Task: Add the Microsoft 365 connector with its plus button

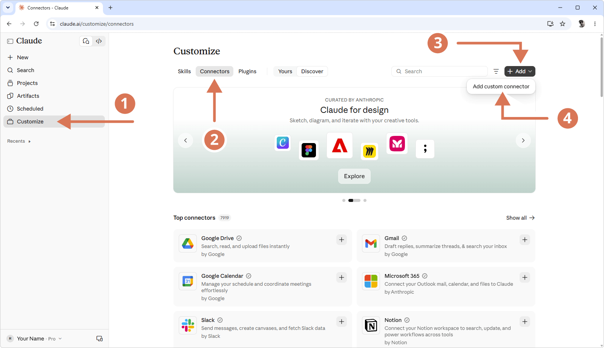Action: 525,277
